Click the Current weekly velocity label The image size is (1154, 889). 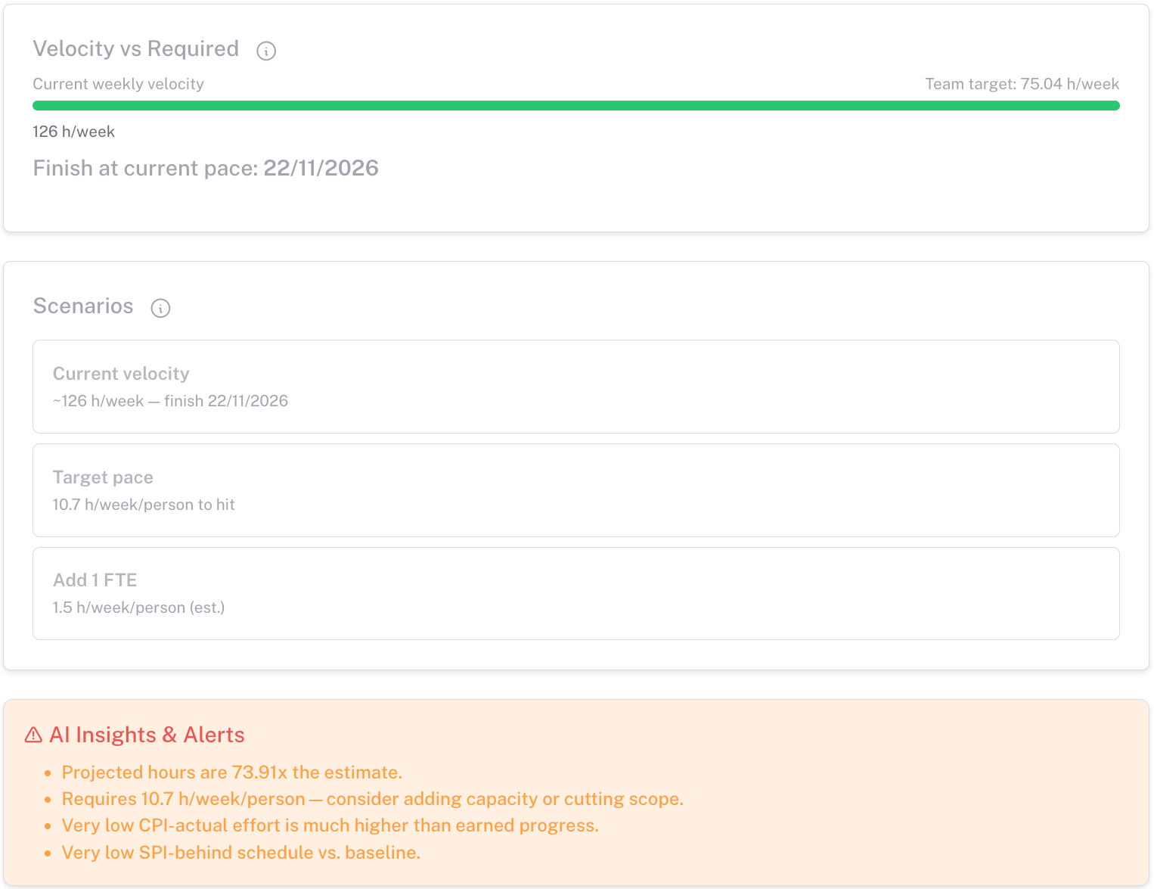[x=118, y=84]
